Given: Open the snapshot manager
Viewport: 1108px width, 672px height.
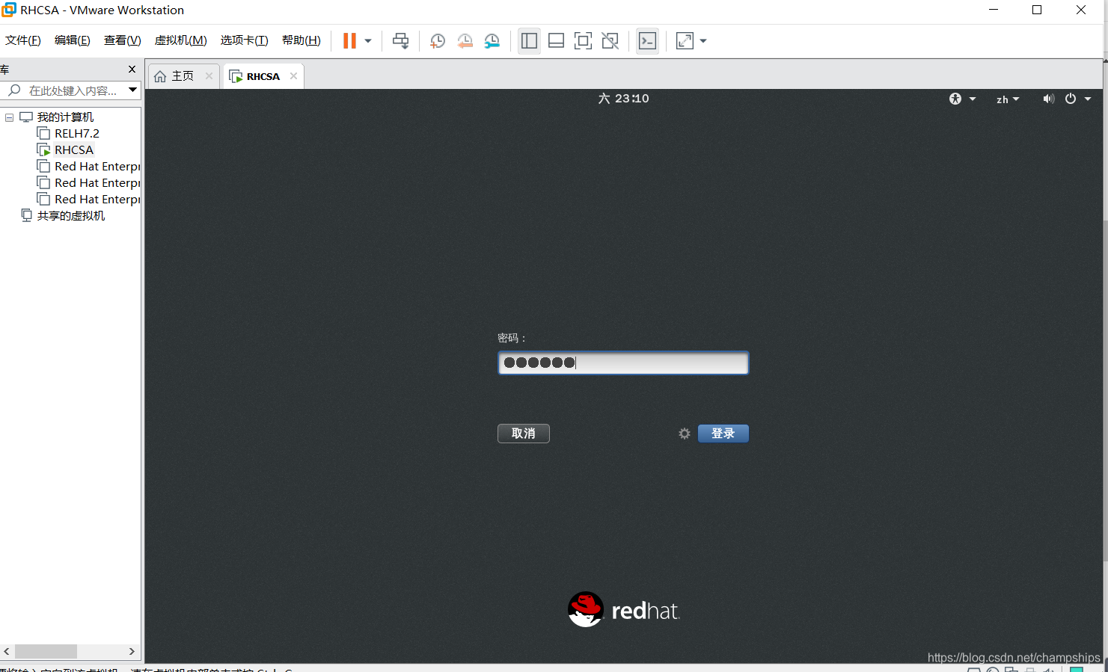Looking at the screenshot, I should pyautogui.click(x=492, y=41).
